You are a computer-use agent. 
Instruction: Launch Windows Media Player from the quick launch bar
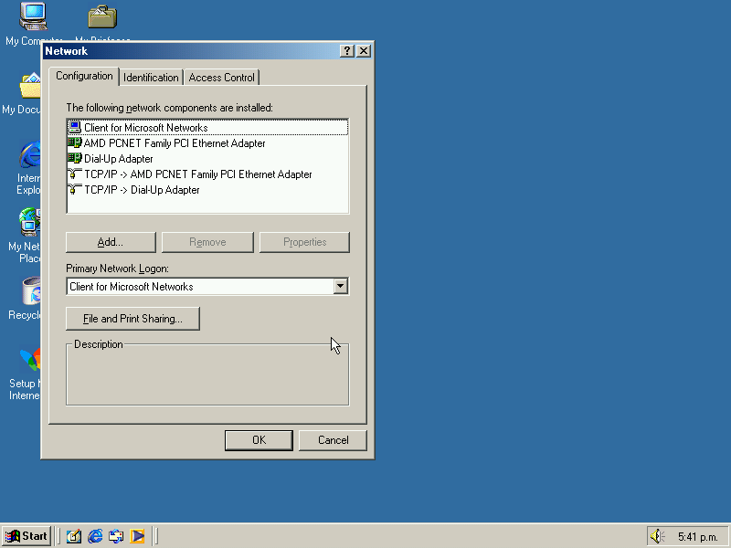pyautogui.click(x=137, y=536)
